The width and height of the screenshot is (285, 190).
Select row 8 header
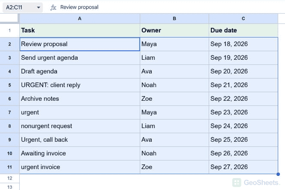point(9,126)
